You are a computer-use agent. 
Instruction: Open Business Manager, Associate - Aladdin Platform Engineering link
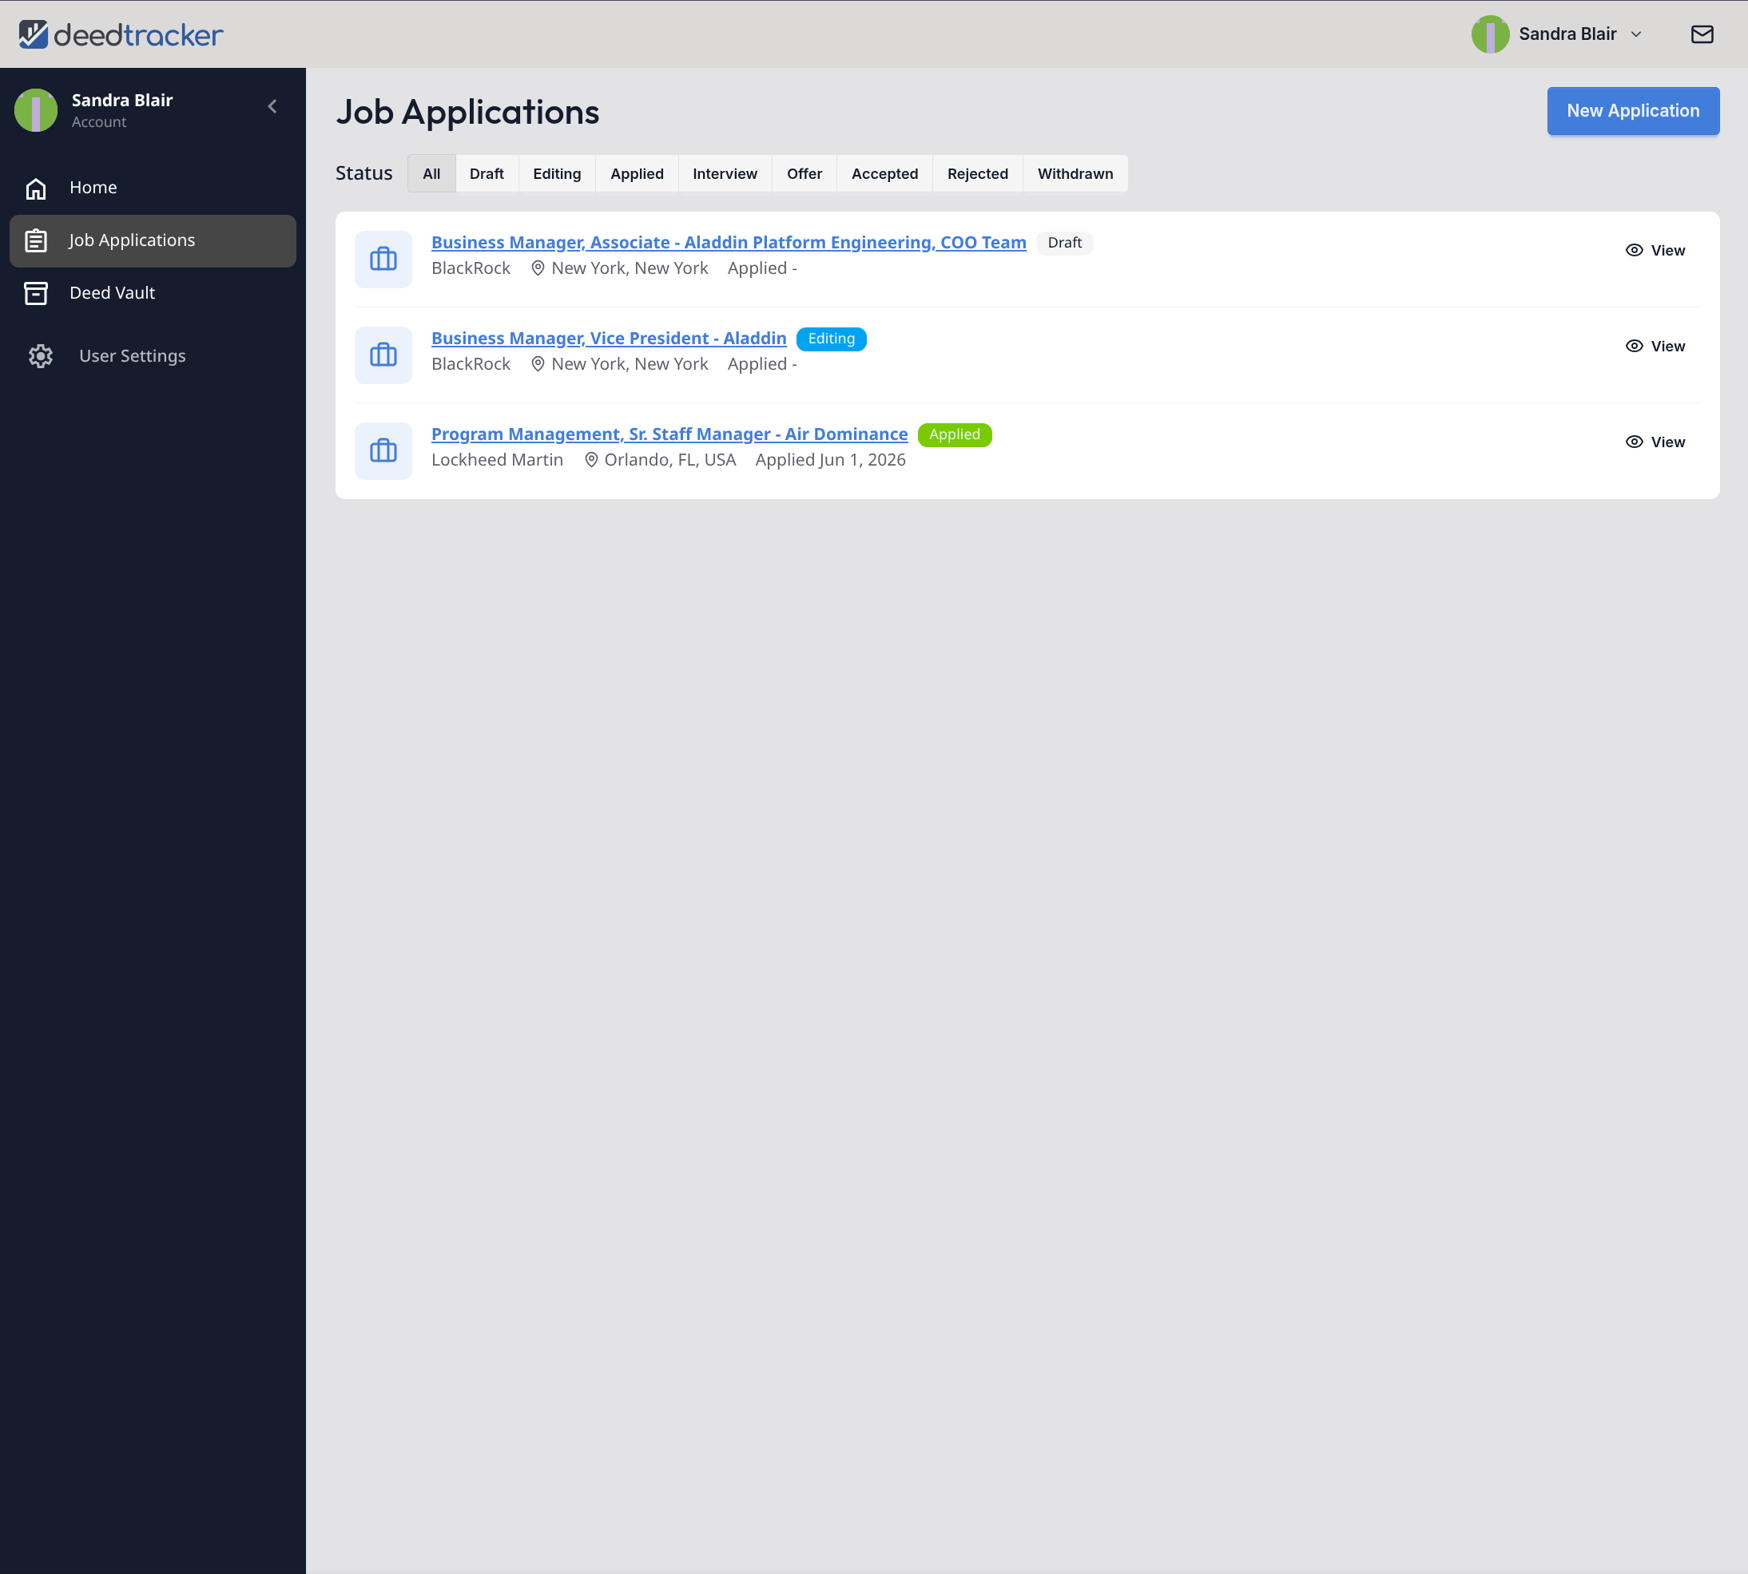tap(729, 243)
